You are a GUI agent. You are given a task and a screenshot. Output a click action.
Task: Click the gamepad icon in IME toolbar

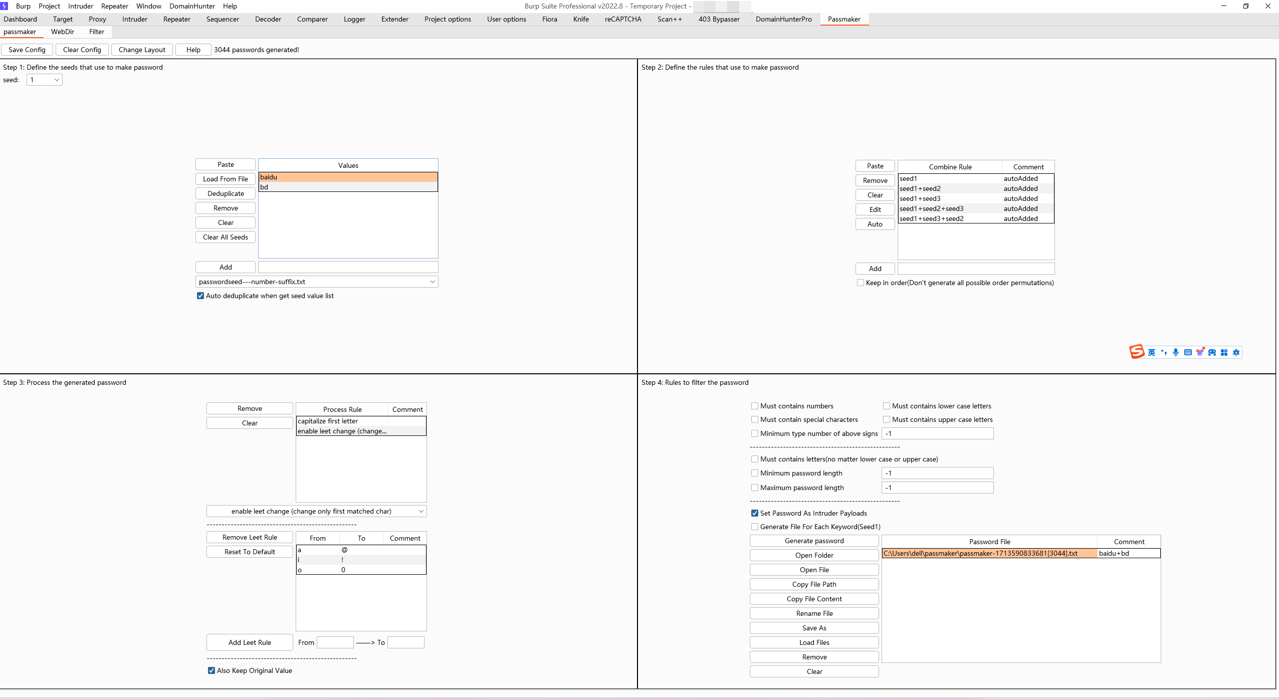(1212, 352)
